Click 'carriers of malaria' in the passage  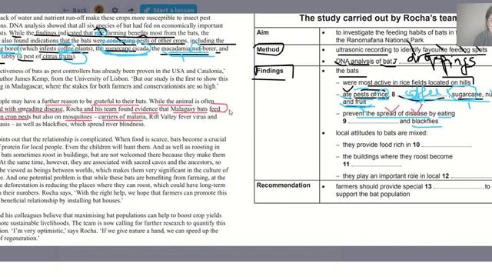click(122, 116)
